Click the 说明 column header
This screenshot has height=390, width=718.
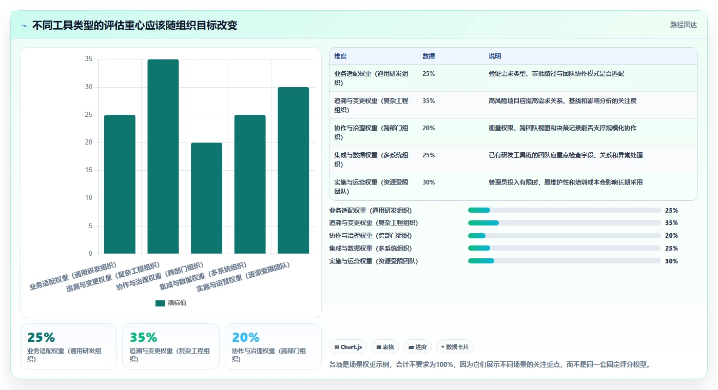point(495,56)
